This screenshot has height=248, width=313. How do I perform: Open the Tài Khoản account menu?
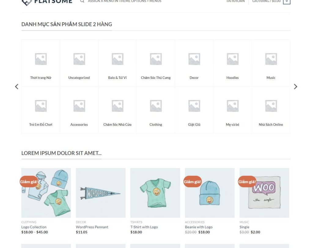point(235,1)
